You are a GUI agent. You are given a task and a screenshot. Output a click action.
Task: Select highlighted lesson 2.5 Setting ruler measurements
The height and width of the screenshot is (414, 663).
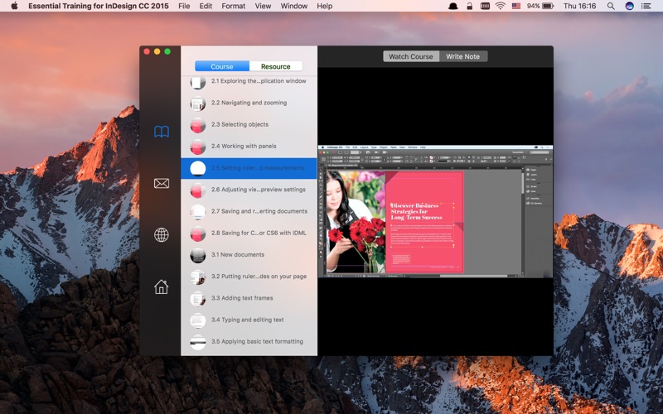pyautogui.click(x=249, y=168)
